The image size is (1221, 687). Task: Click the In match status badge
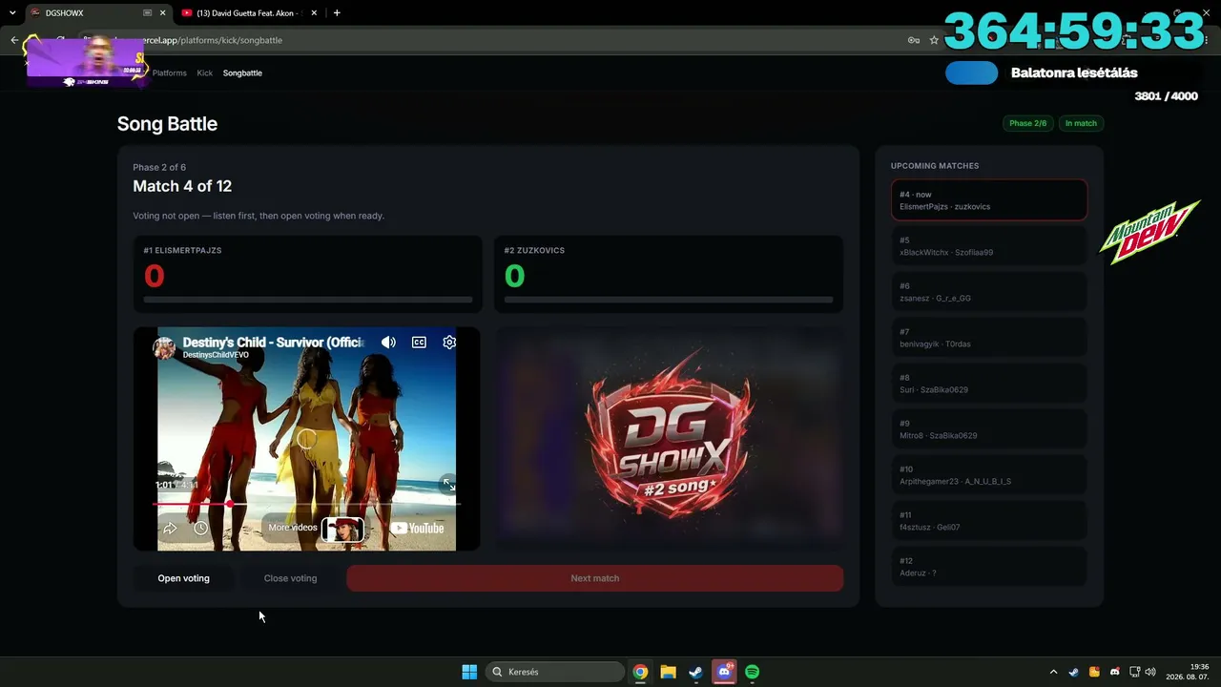[x=1081, y=123]
